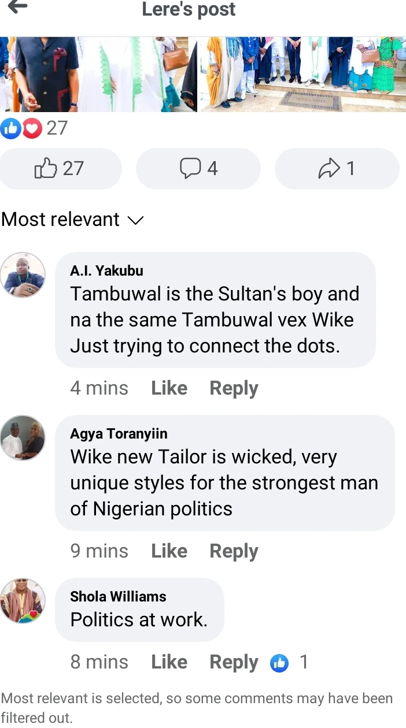Viewport: 406px width, 728px height.
Task: Open A.I. Yakubu's profile picture
Action: click(23, 274)
